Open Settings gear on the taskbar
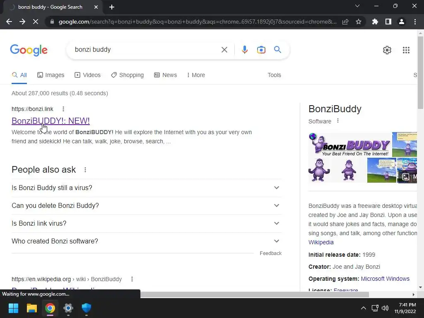The height and width of the screenshot is (318, 424). click(x=68, y=308)
